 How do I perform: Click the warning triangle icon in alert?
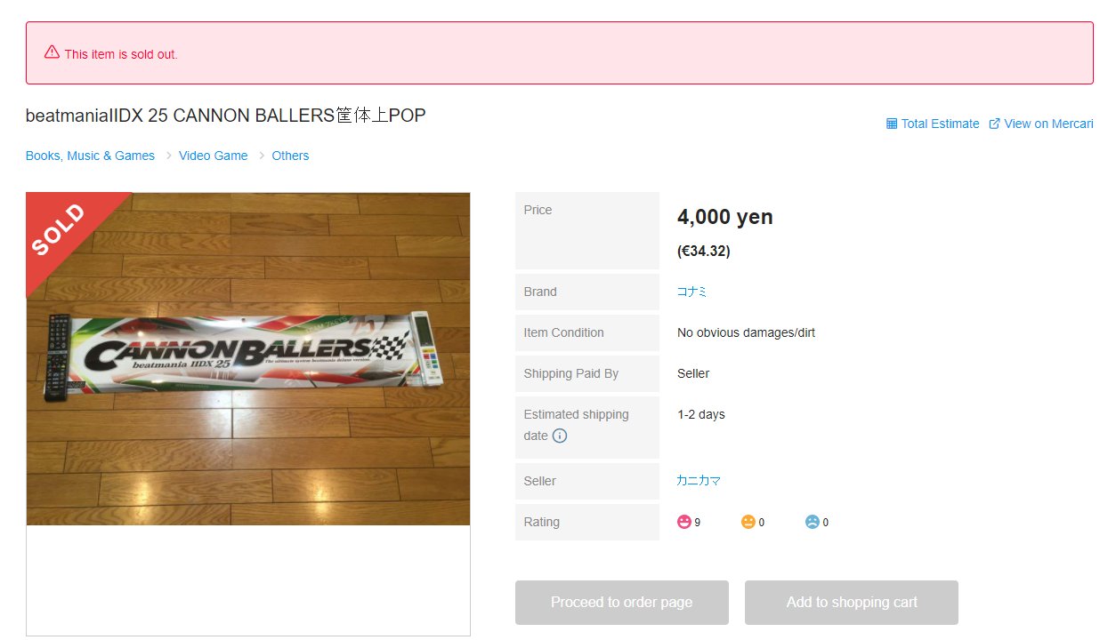[x=52, y=52]
